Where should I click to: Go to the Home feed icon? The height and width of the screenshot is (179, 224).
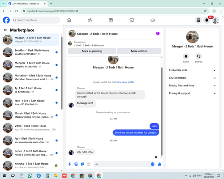point(69,20)
